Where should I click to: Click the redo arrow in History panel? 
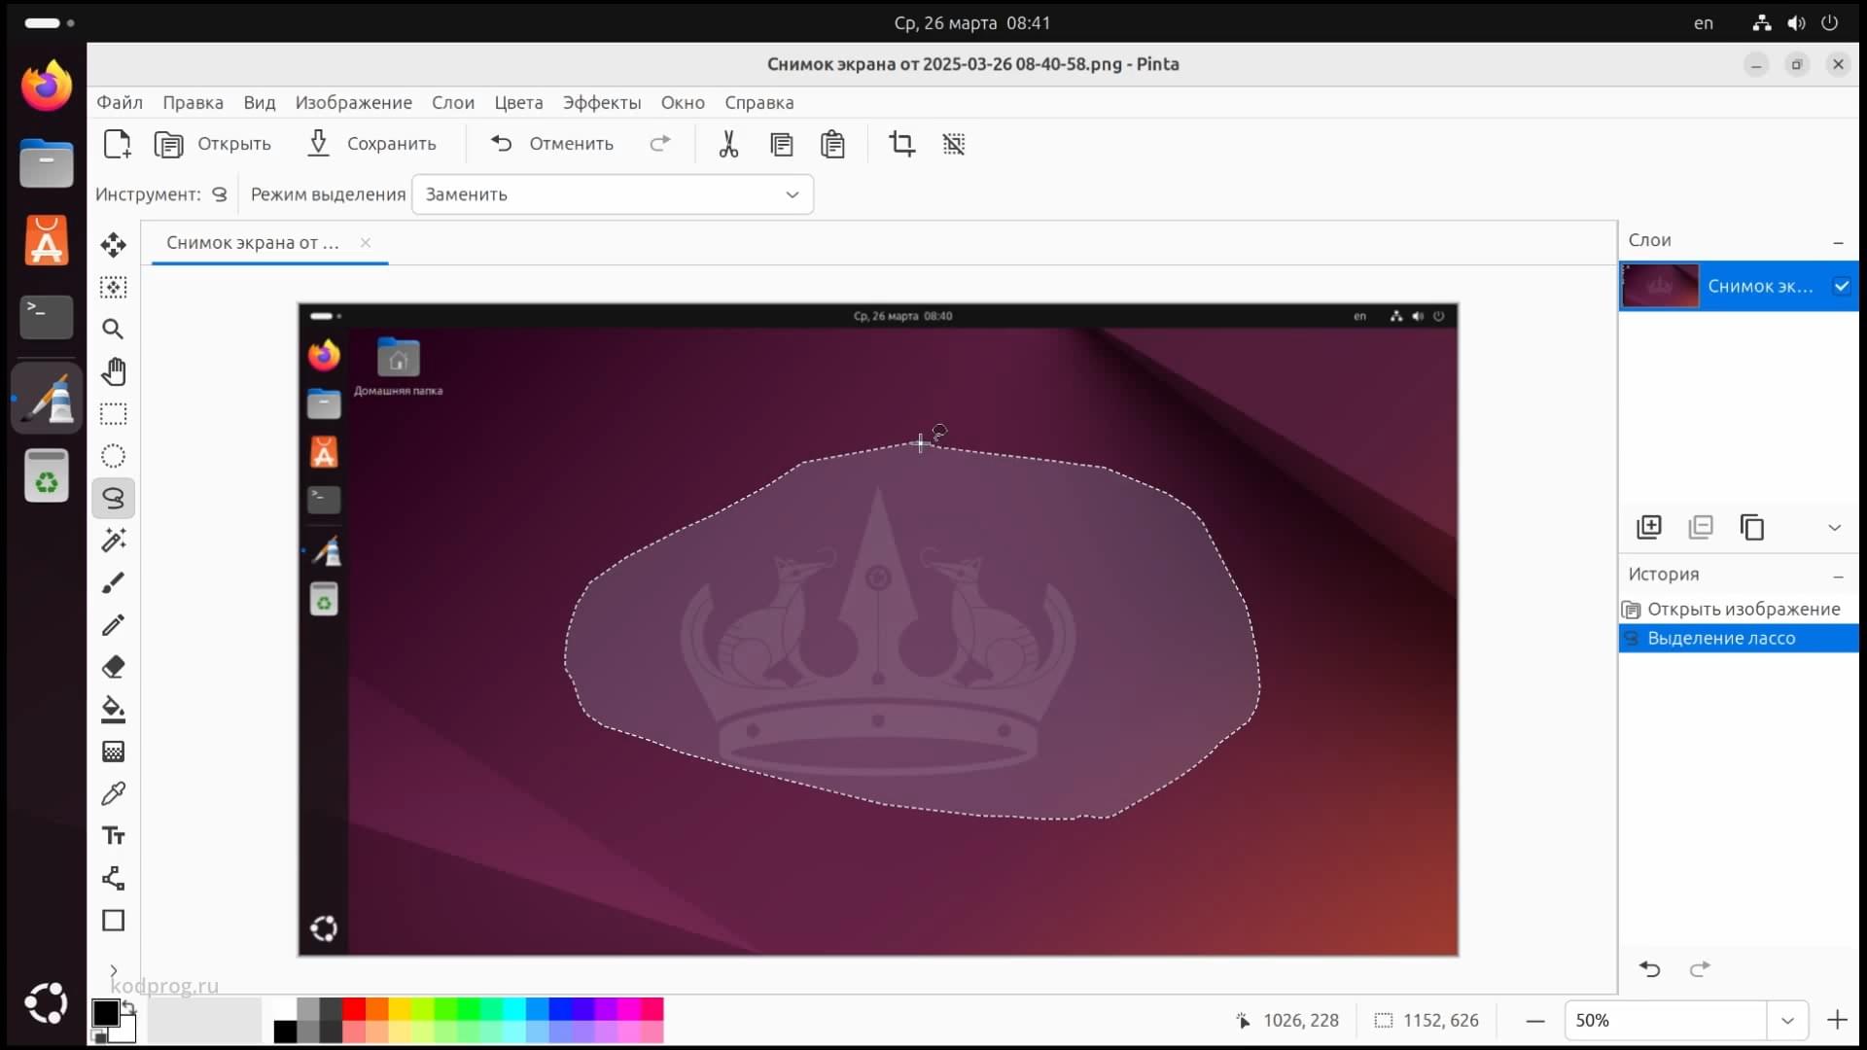pyautogui.click(x=1700, y=968)
